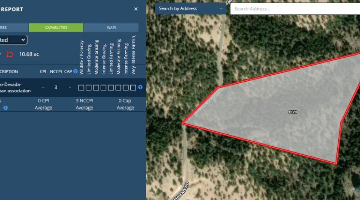
Task: Click the Search Address input field
Action: pyautogui.click(x=295, y=9)
